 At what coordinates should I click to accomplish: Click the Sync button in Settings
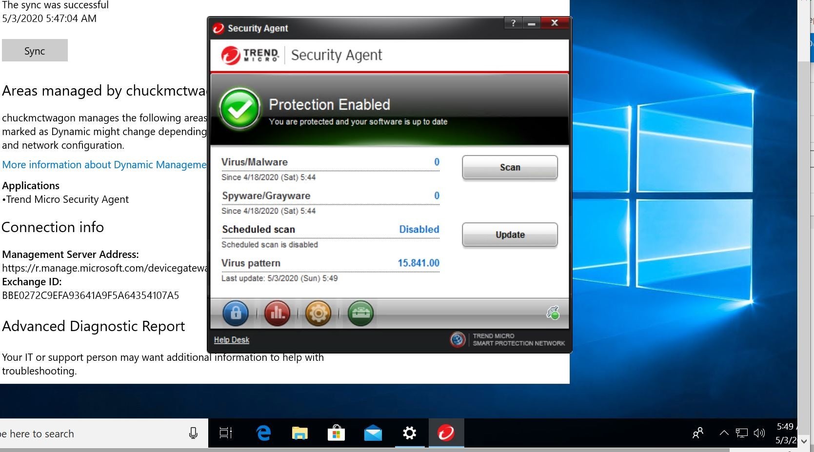click(35, 51)
